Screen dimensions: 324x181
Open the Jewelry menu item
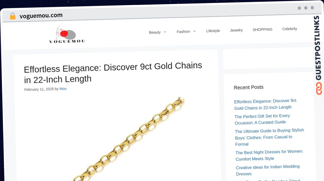pyautogui.click(x=236, y=30)
